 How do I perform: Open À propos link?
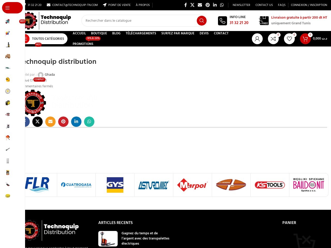coord(143,5)
